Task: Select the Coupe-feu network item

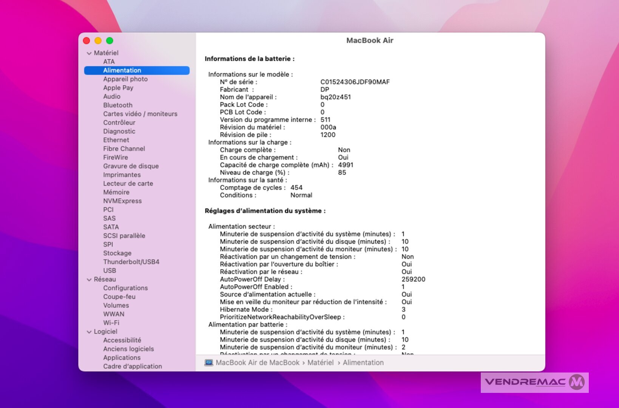Action: tap(119, 297)
